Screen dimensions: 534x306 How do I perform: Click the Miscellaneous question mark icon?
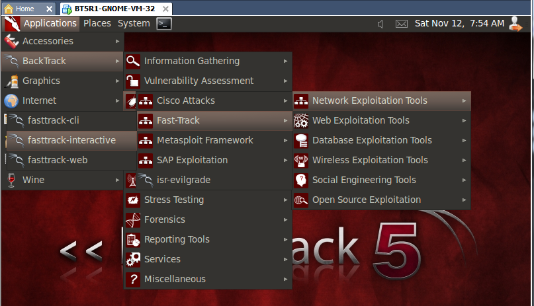point(133,279)
